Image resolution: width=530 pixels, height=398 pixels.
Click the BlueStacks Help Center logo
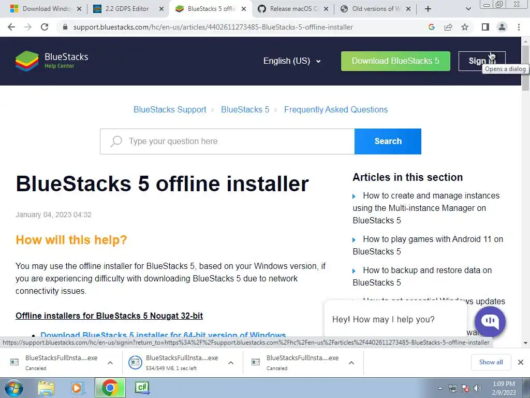[52, 61]
